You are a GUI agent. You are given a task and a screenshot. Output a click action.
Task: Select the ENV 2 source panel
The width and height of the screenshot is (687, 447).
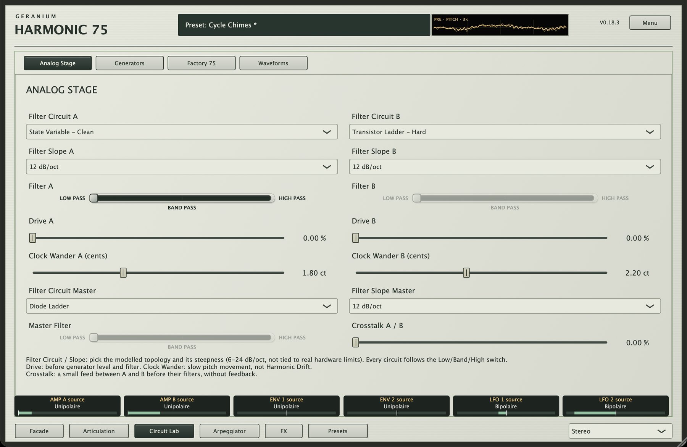click(397, 406)
